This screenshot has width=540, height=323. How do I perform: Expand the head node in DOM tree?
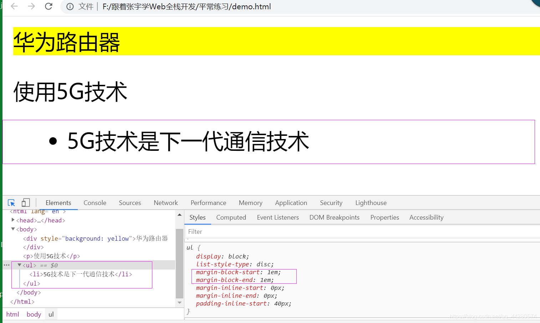point(13,220)
